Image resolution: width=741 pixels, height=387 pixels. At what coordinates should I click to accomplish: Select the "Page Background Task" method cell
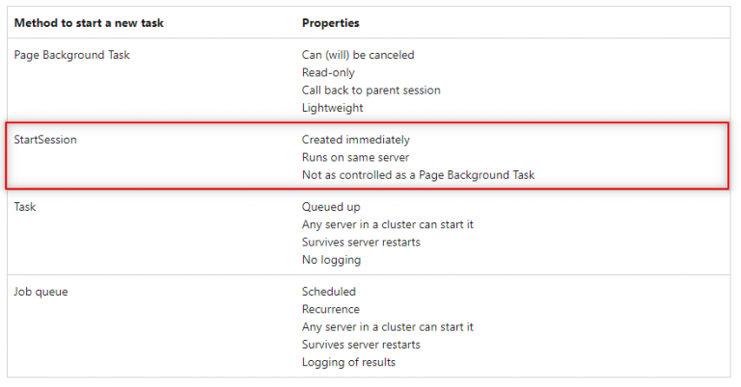[71, 55]
